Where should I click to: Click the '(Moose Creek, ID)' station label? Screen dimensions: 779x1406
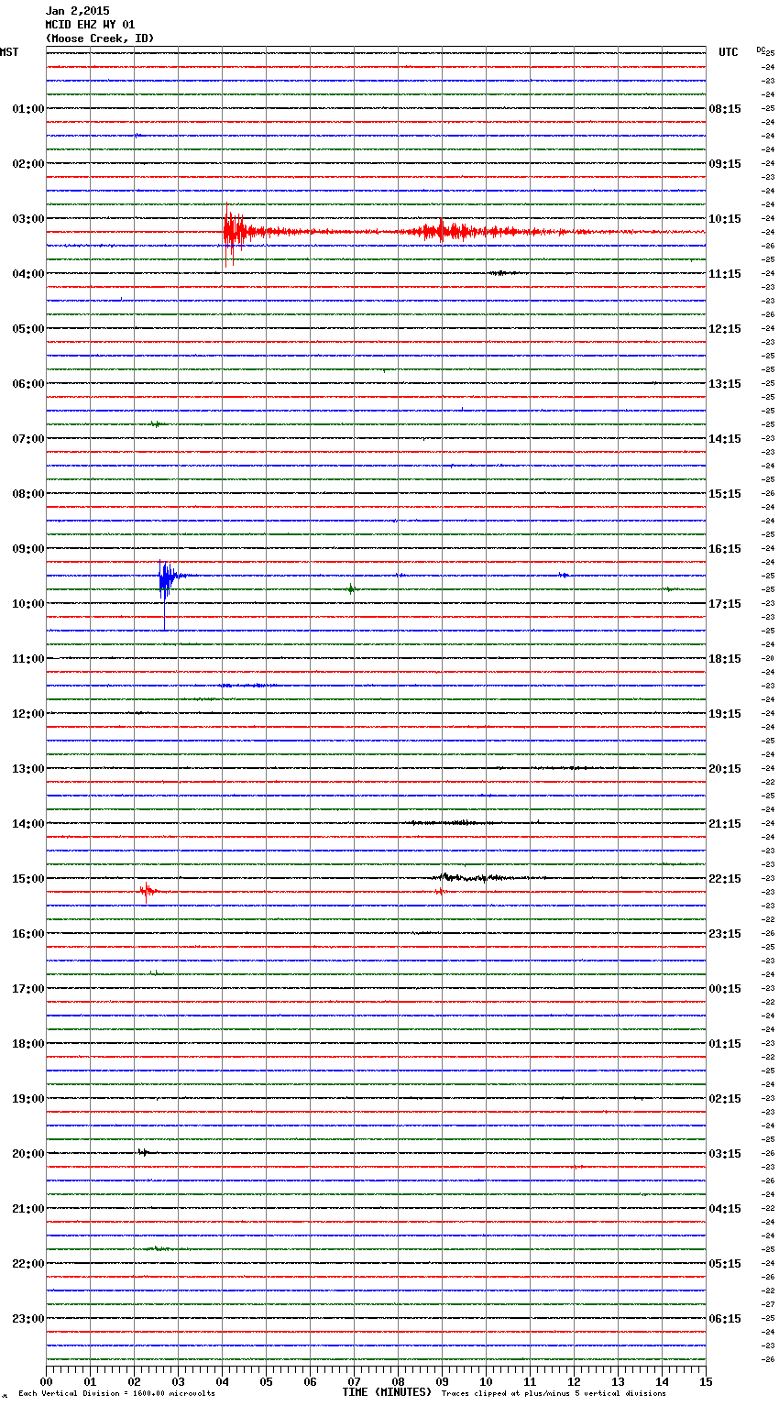[100, 38]
